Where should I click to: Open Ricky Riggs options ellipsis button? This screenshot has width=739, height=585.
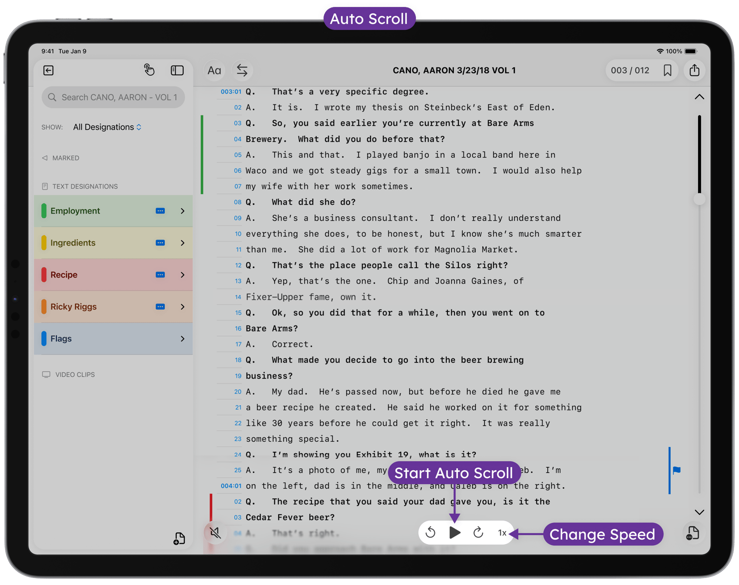click(160, 307)
